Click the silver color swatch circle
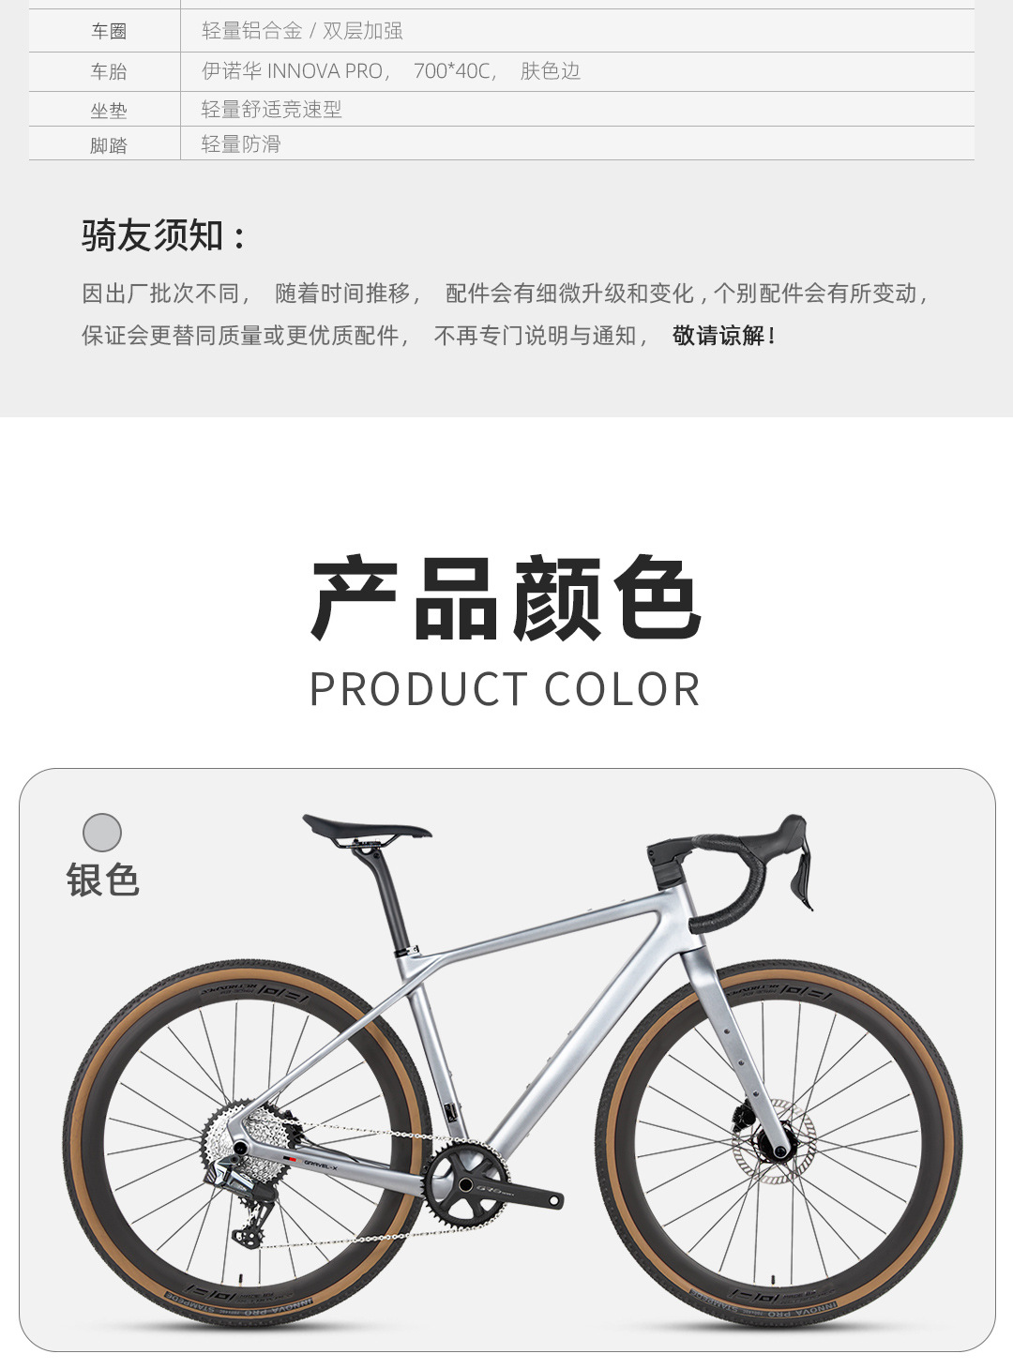The height and width of the screenshot is (1369, 1013). point(102,833)
